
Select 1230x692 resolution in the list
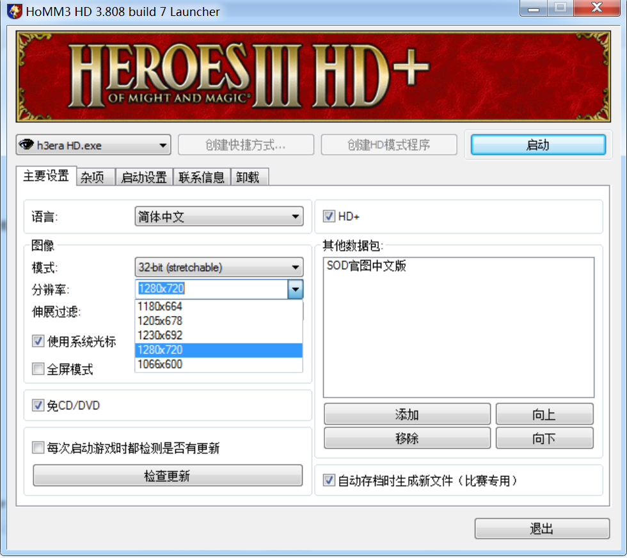pos(219,335)
